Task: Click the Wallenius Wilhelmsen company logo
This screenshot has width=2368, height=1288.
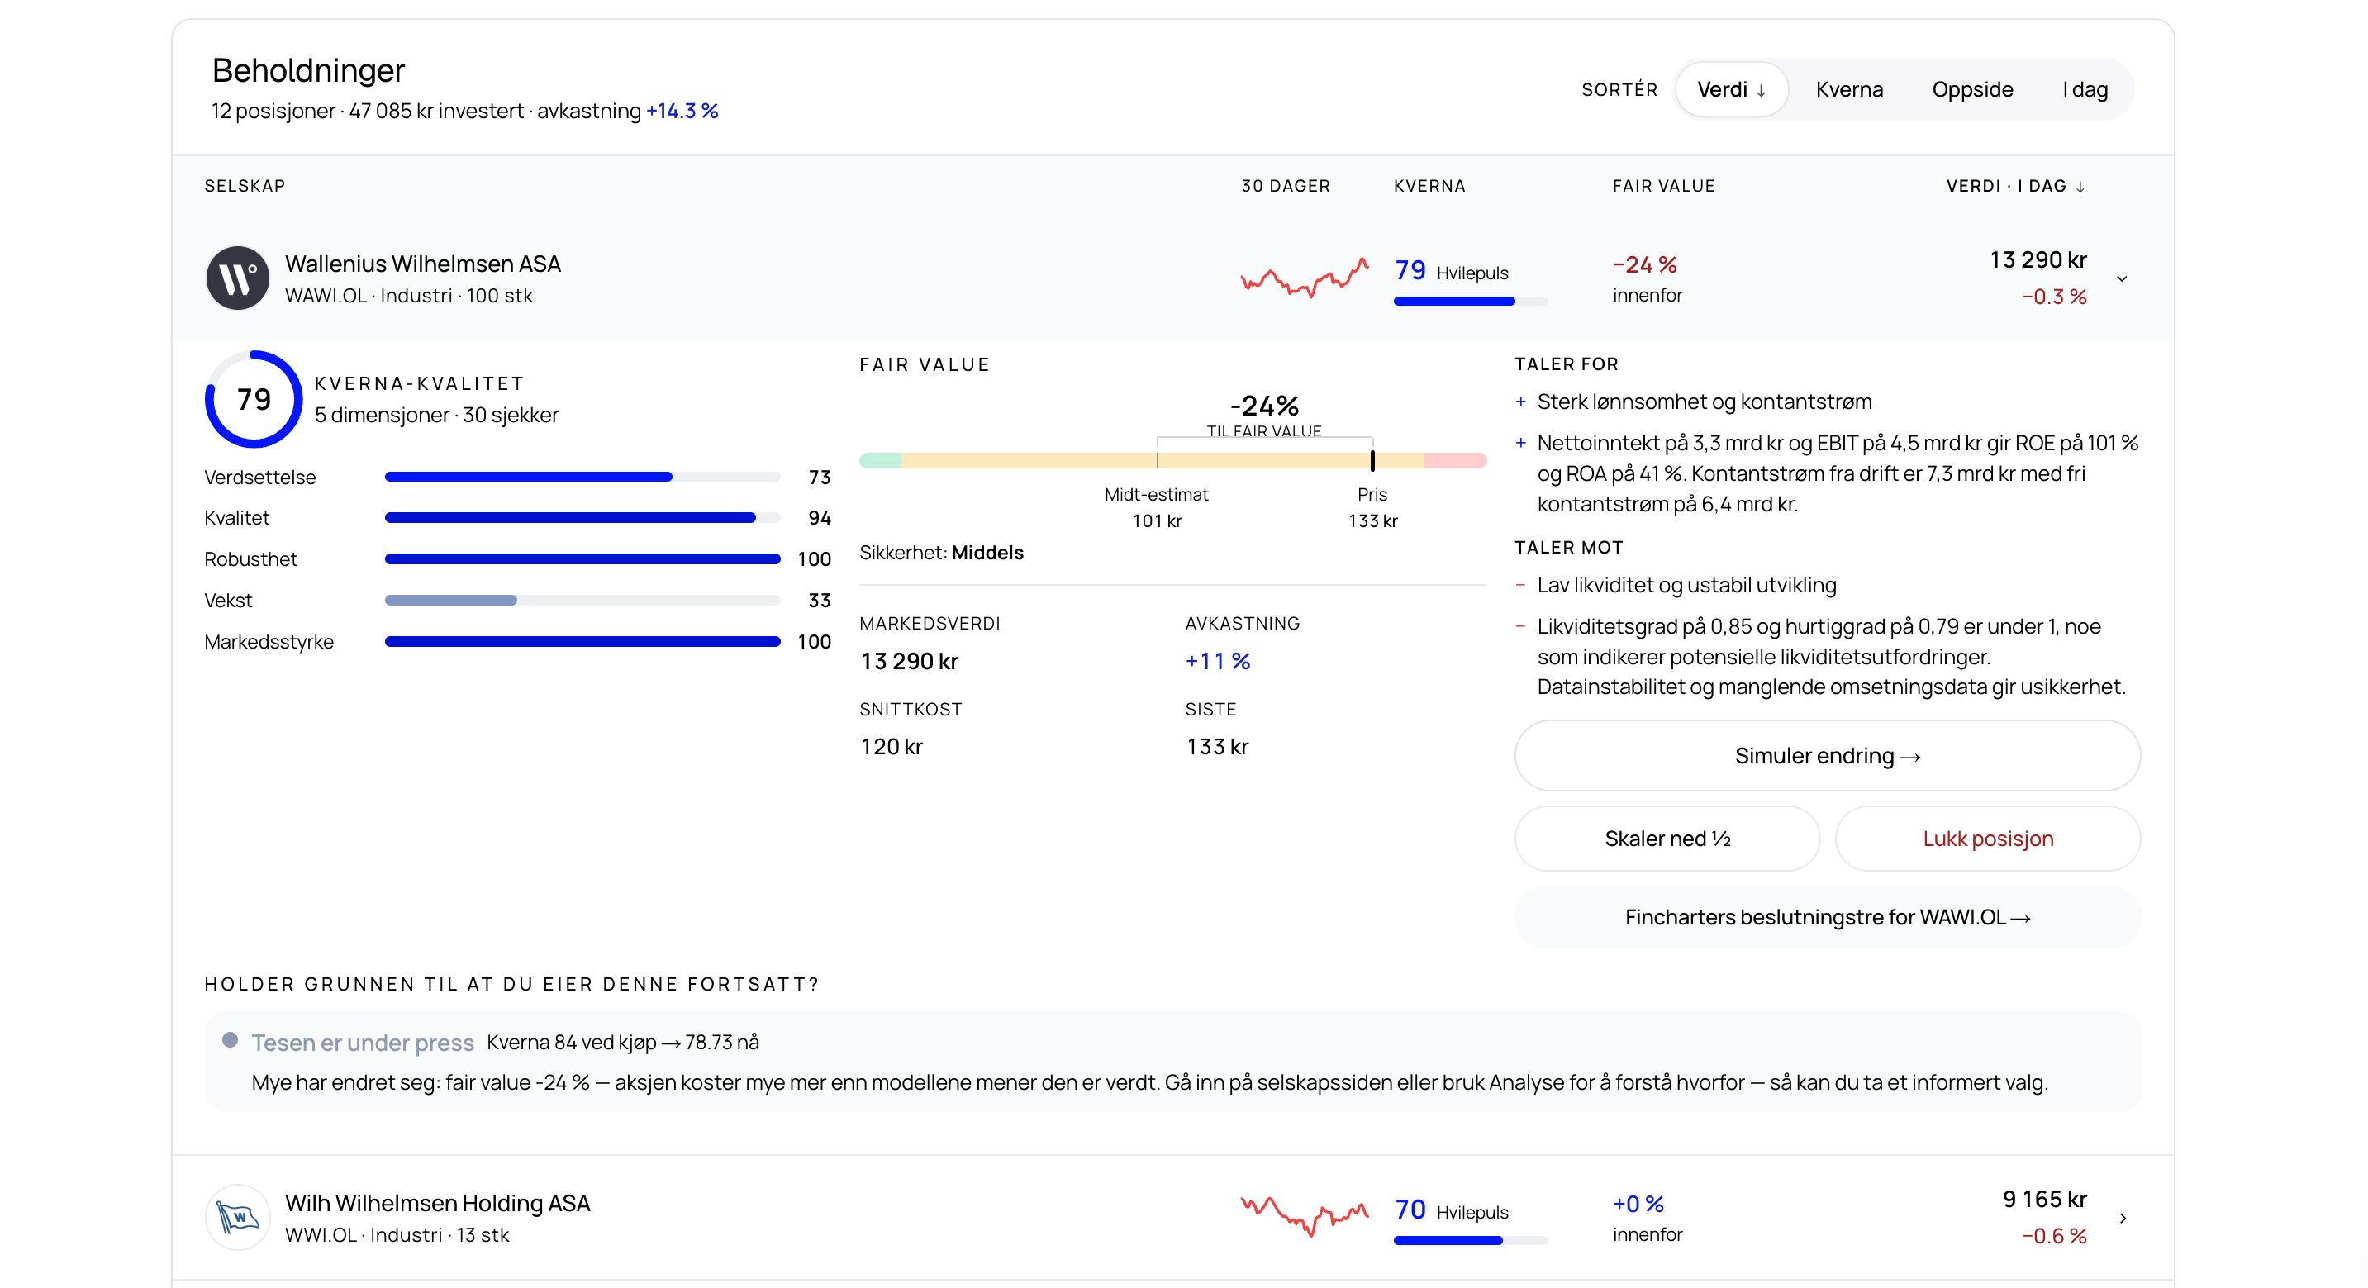Action: click(237, 278)
